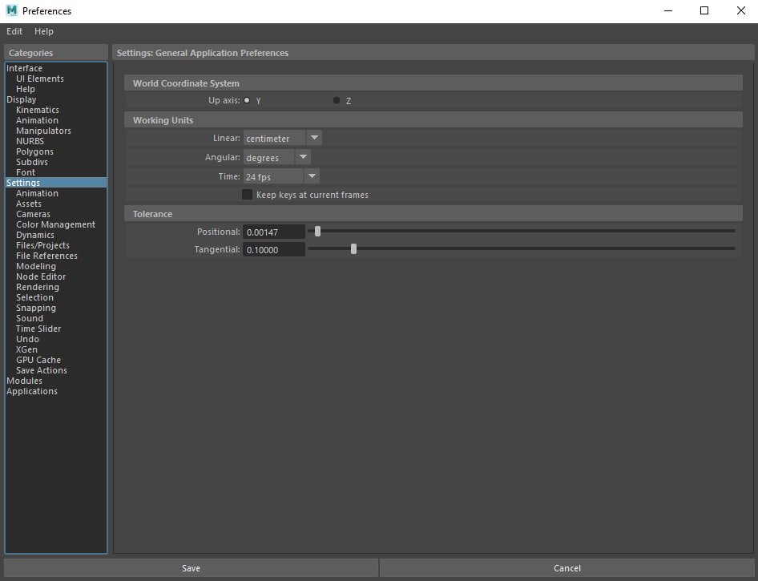Select Assets category
The height and width of the screenshot is (581, 758).
[29, 204]
